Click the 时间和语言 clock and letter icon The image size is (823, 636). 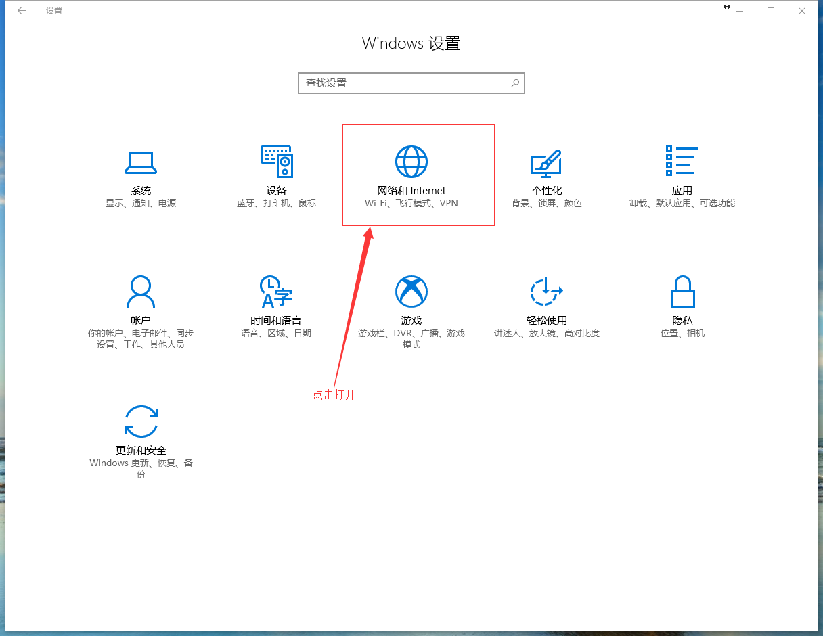pos(276,292)
